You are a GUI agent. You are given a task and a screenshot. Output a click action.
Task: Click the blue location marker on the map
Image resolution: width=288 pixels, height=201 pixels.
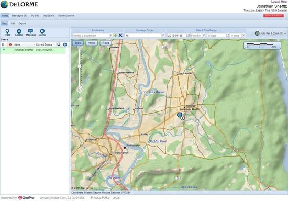[x=180, y=115]
